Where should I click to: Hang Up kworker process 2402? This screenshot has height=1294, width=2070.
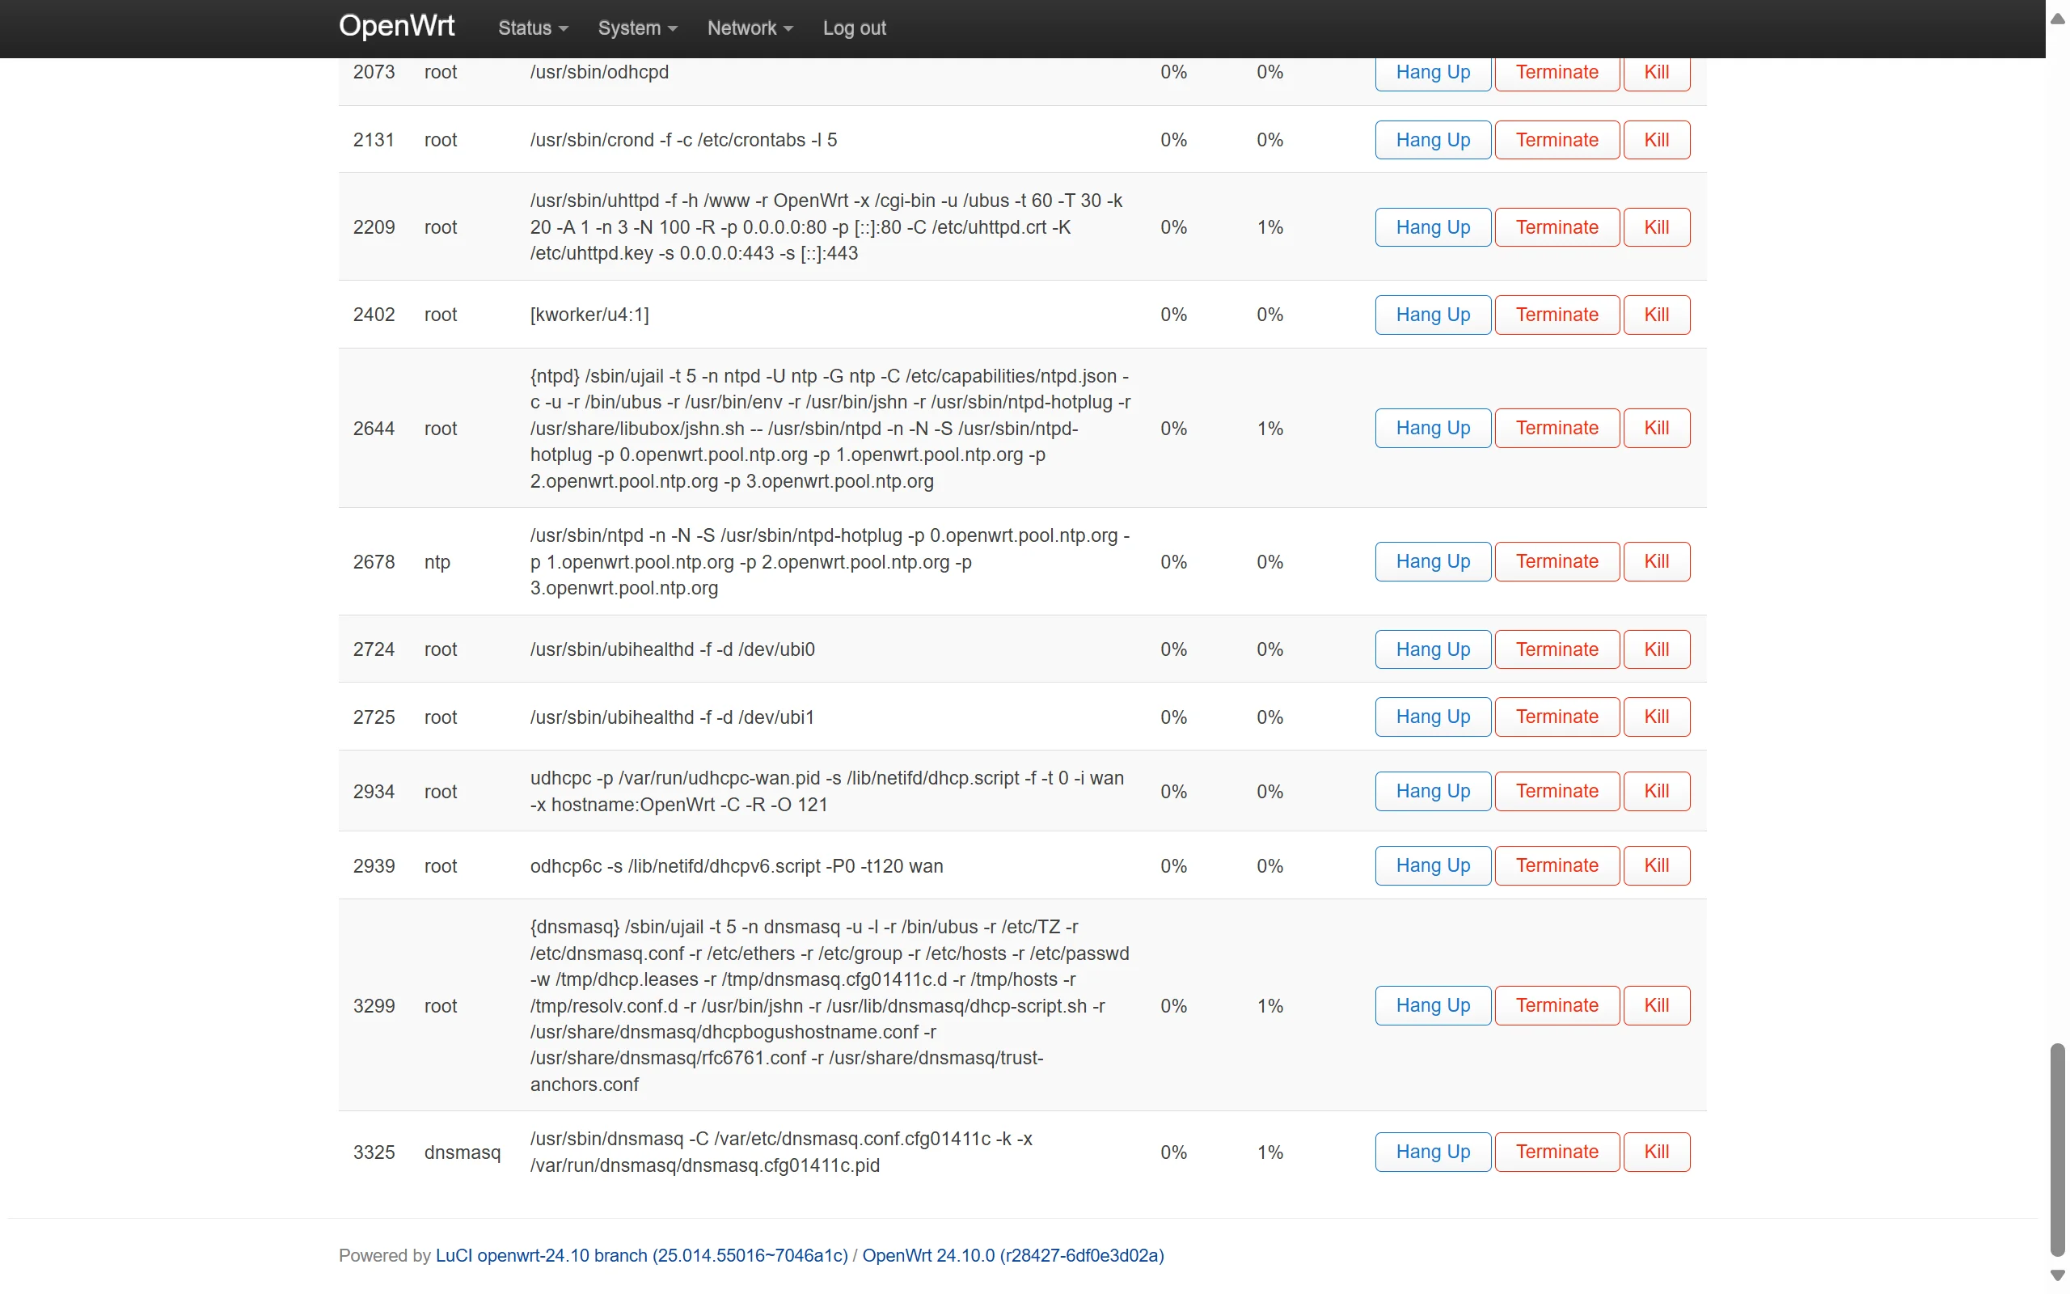point(1433,314)
